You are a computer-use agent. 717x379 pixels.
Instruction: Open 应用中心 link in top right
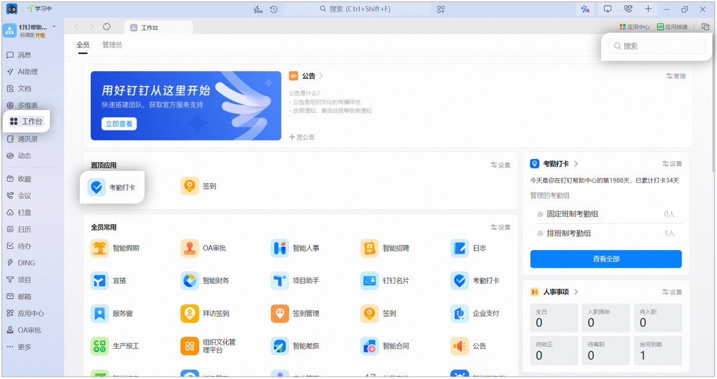tap(634, 27)
